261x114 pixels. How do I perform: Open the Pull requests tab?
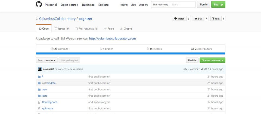(86, 28)
